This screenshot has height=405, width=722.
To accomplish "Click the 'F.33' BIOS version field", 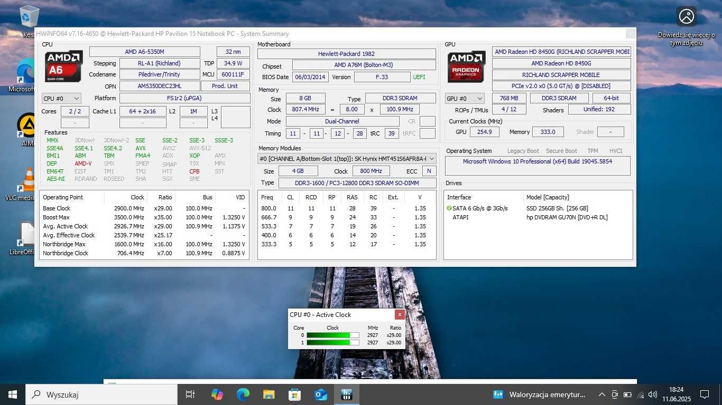I will pyautogui.click(x=382, y=77).
